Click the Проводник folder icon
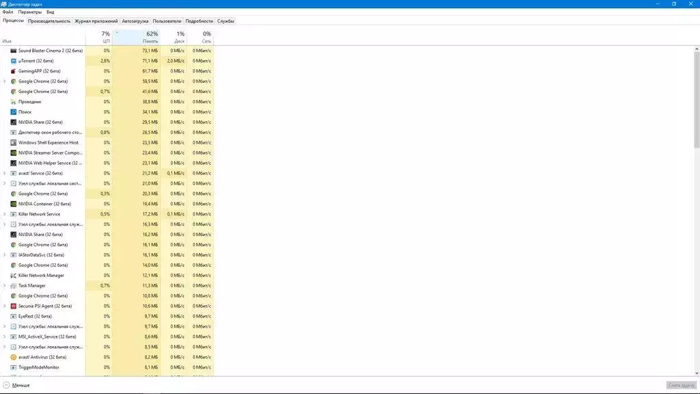The image size is (700, 394). (14, 102)
